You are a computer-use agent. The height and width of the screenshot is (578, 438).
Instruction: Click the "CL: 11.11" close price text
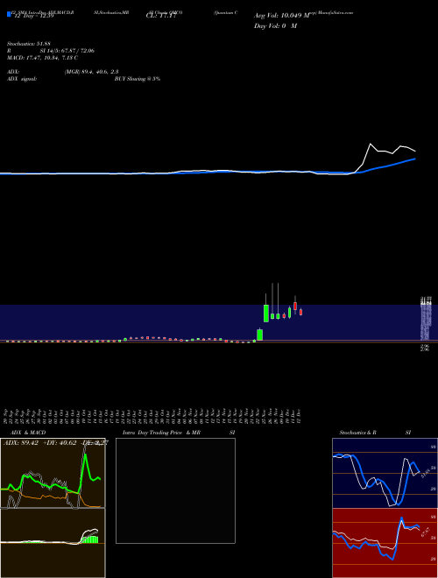pyautogui.click(x=161, y=16)
